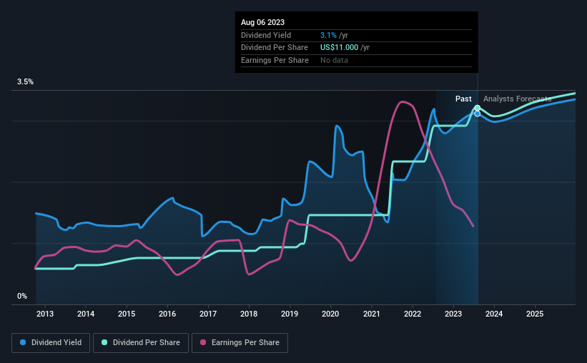Click the teal data point marker at Aug 2023
The image size is (587, 363).
[478, 108]
